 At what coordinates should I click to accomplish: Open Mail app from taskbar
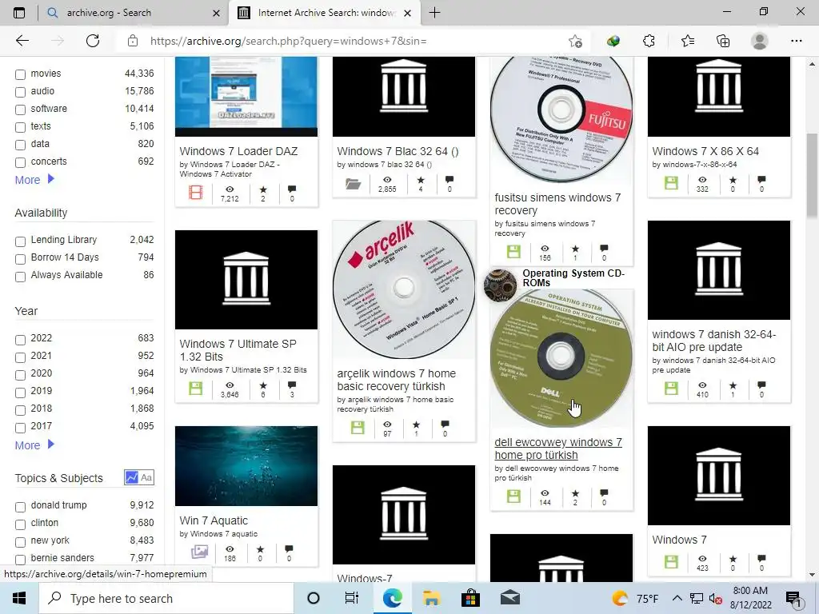509,598
